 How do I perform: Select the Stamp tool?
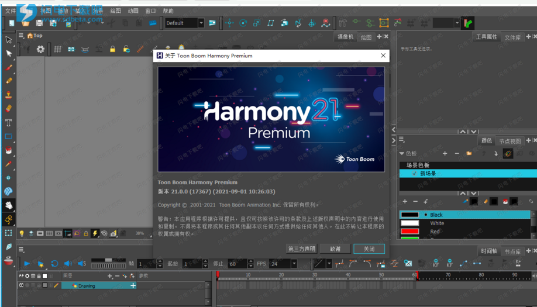pyautogui.click(x=9, y=95)
